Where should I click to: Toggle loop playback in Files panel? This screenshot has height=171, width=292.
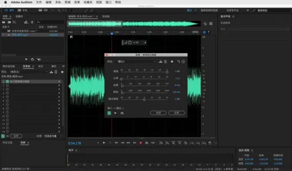click(32, 59)
